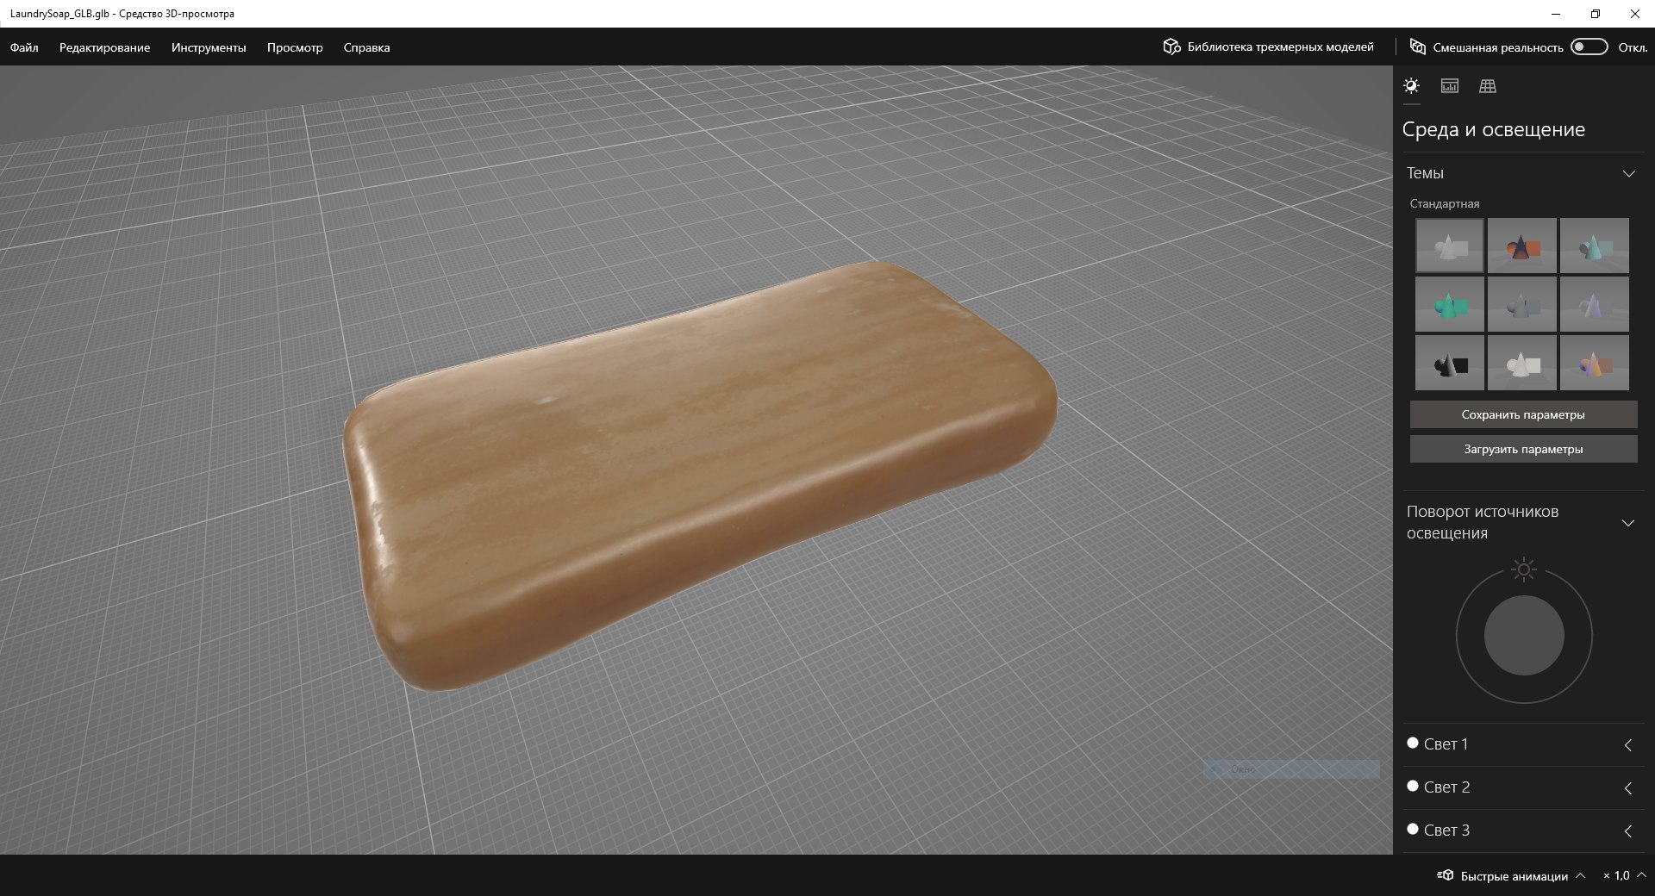Click the Стандартная theme label

click(x=1445, y=203)
